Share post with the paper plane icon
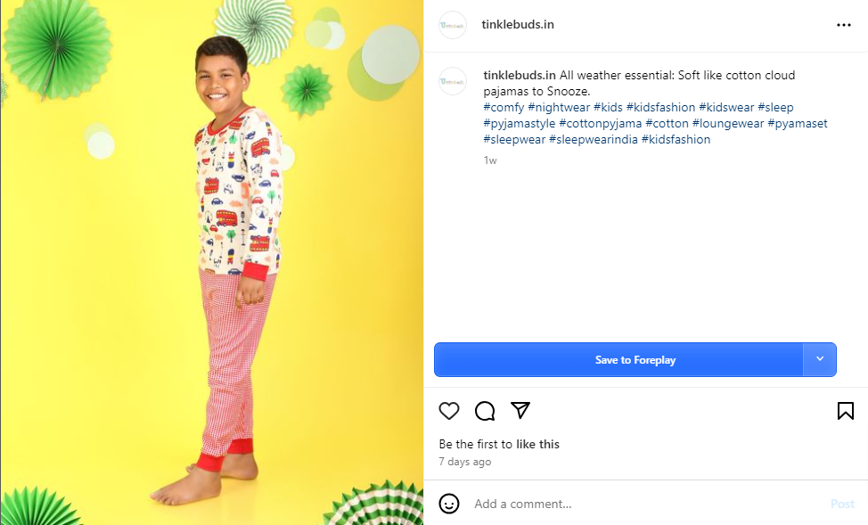The width and height of the screenshot is (868, 525). pyautogui.click(x=520, y=410)
